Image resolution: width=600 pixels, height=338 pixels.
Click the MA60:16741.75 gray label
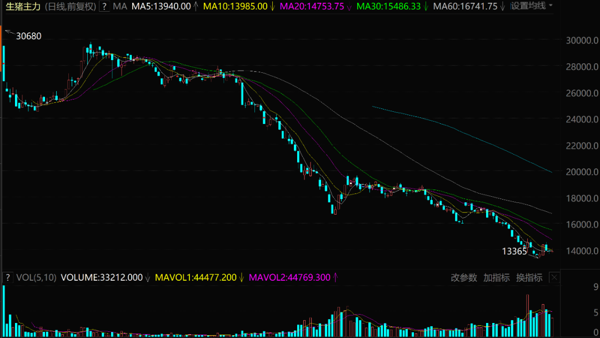(466, 6)
